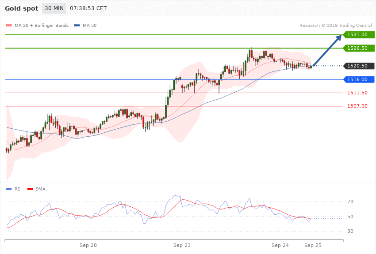Click the Sep 23 date axis label
376x254 pixels.
(182, 245)
